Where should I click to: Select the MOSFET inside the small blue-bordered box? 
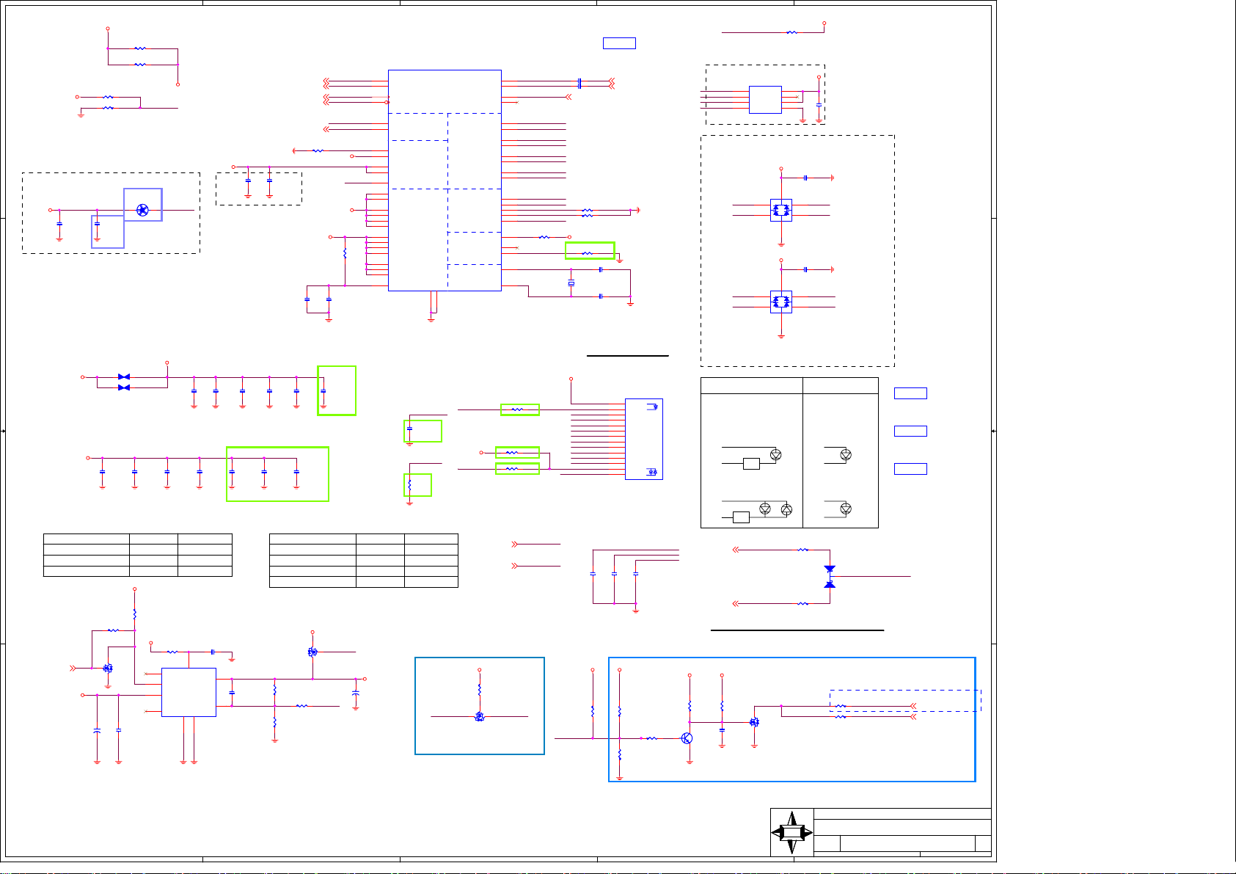pyautogui.click(x=479, y=716)
